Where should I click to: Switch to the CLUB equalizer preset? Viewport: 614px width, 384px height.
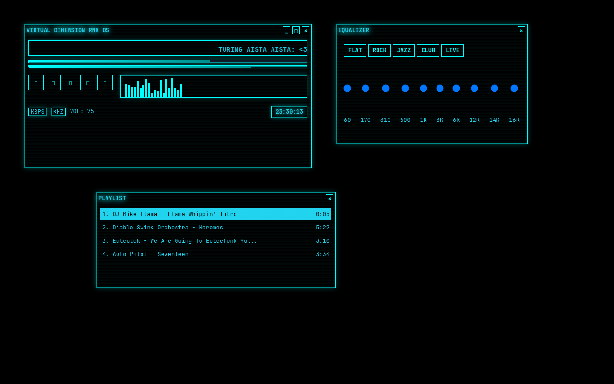point(428,50)
